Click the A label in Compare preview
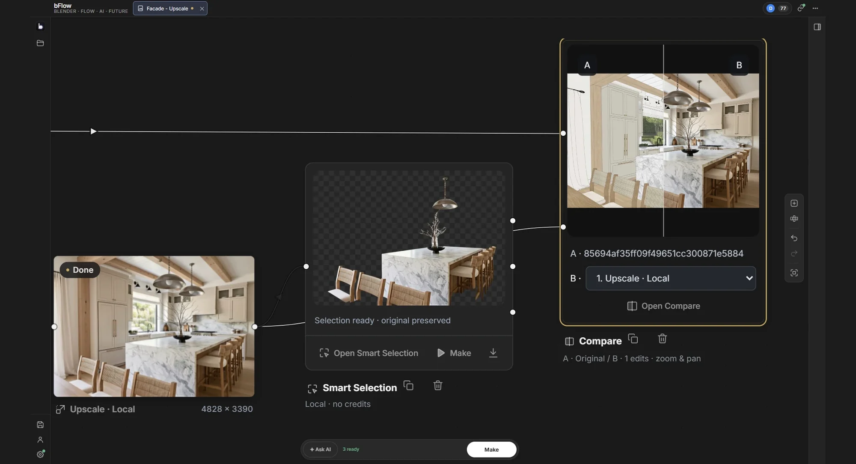This screenshot has width=856, height=464. (x=587, y=65)
